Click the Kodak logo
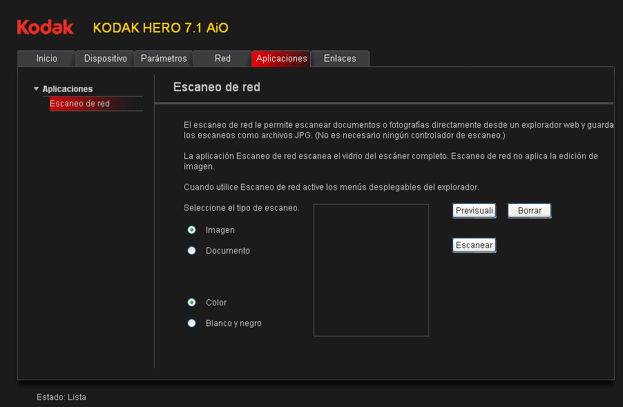623x407 pixels. click(x=46, y=27)
